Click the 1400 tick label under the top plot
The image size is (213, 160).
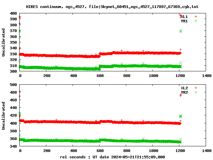pos(207,76)
